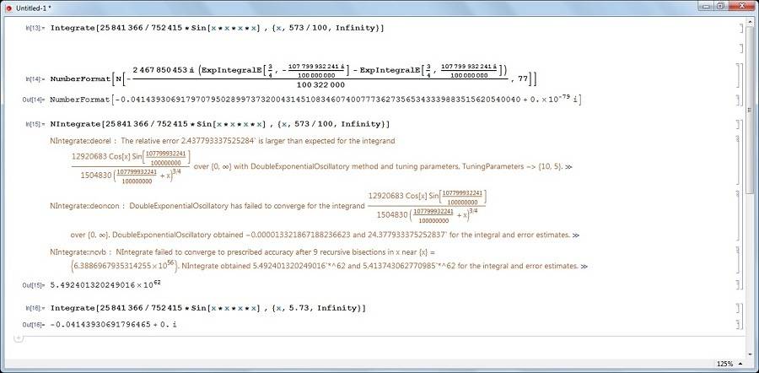
Task: Click the NIntegrate::deoncon message tag
Action: click(x=84, y=205)
